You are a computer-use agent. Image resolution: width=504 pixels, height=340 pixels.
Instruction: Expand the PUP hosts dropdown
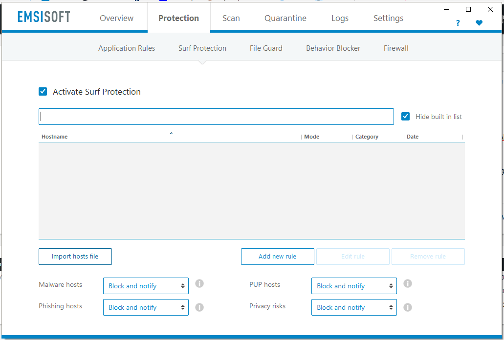tap(354, 286)
